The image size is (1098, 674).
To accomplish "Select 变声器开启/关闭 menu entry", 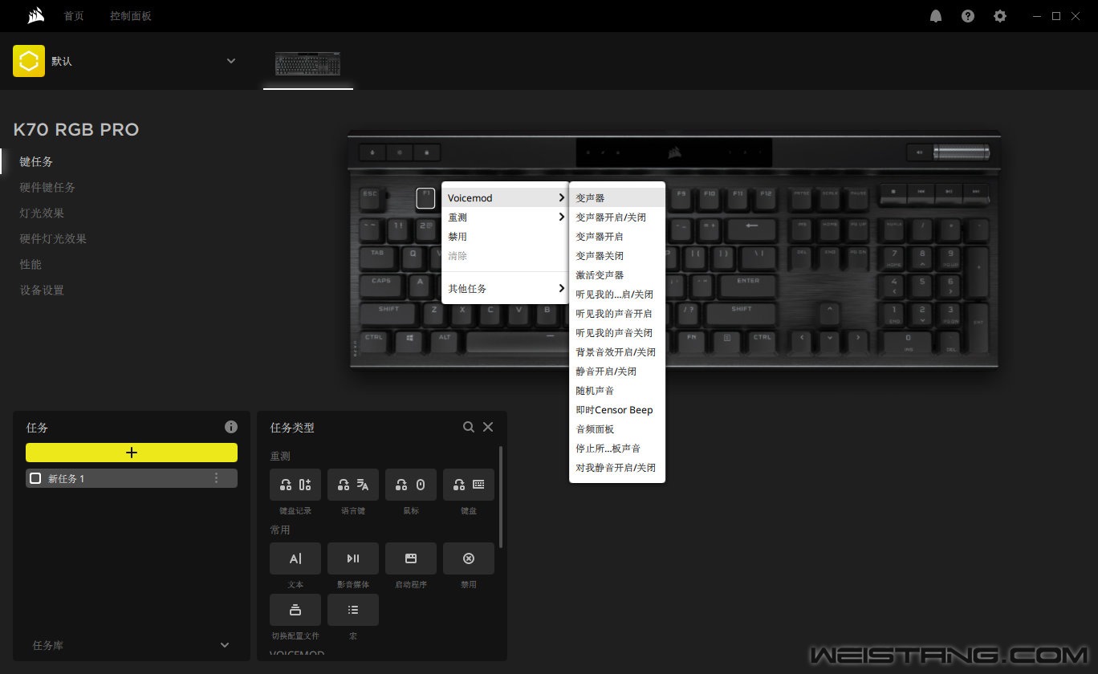I will tap(617, 217).
